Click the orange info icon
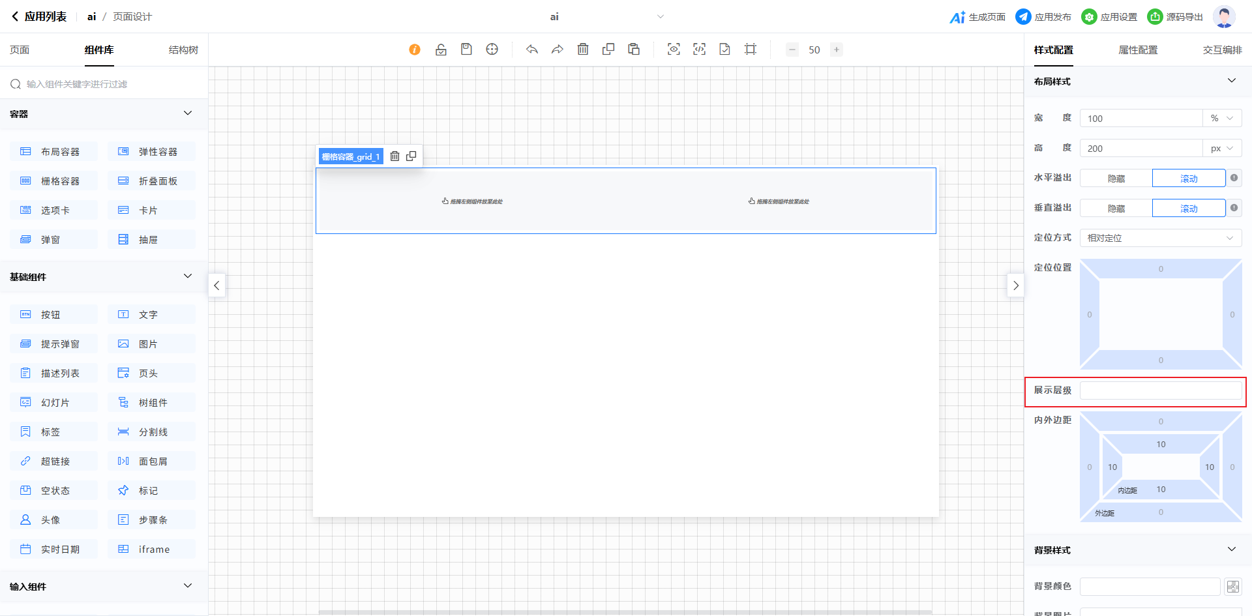Image resolution: width=1252 pixels, height=616 pixels. (415, 50)
